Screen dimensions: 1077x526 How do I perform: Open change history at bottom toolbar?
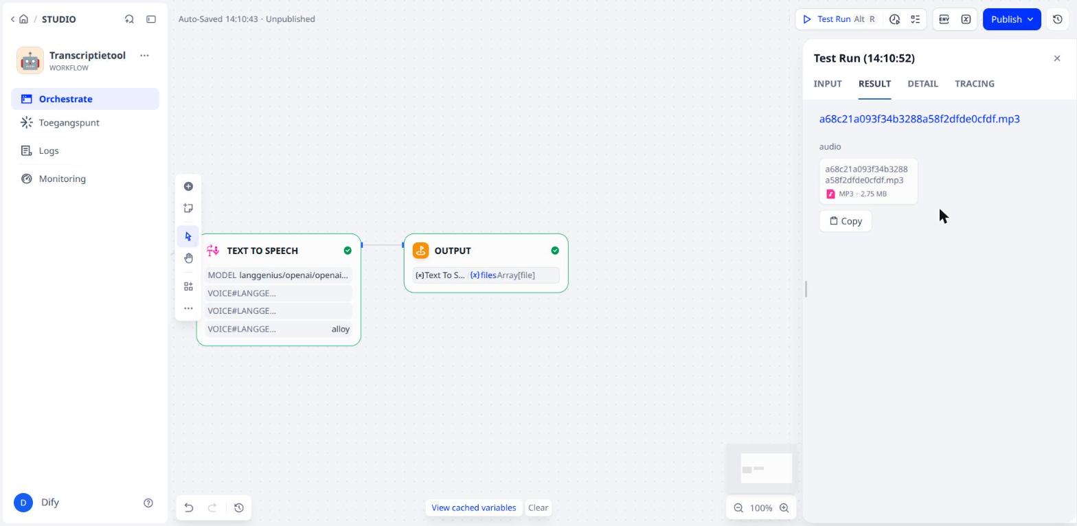[239, 508]
